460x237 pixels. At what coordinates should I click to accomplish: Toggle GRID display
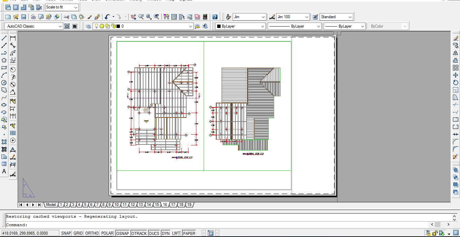(78, 233)
